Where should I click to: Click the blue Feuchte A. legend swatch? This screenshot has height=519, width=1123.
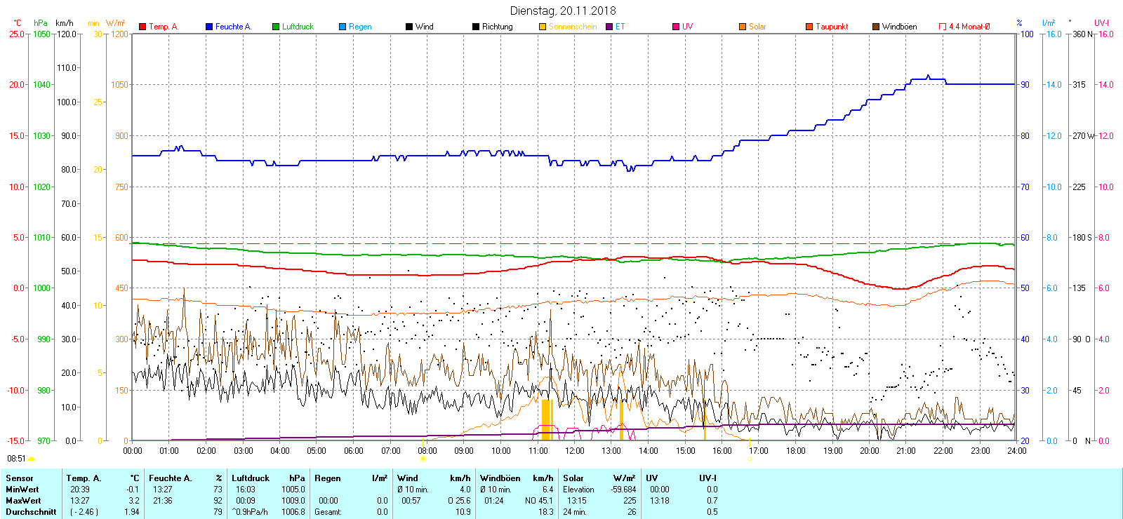coord(209,27)
